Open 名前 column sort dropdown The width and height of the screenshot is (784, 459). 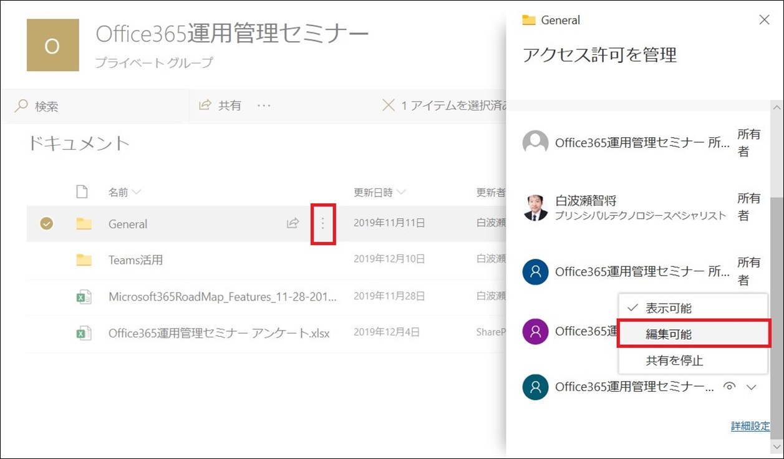point(125,192)
